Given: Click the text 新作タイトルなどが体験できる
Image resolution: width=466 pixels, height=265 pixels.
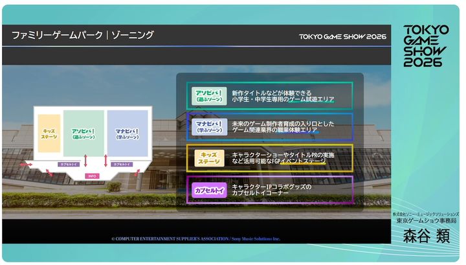Looking at the screenshot, I should [x=272, y=93].
